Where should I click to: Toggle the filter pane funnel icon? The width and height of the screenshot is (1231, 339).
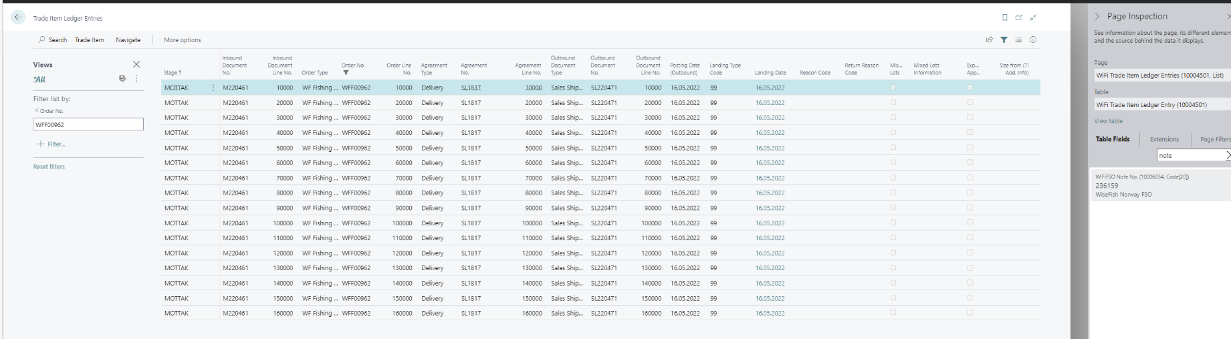(1004, 40)
